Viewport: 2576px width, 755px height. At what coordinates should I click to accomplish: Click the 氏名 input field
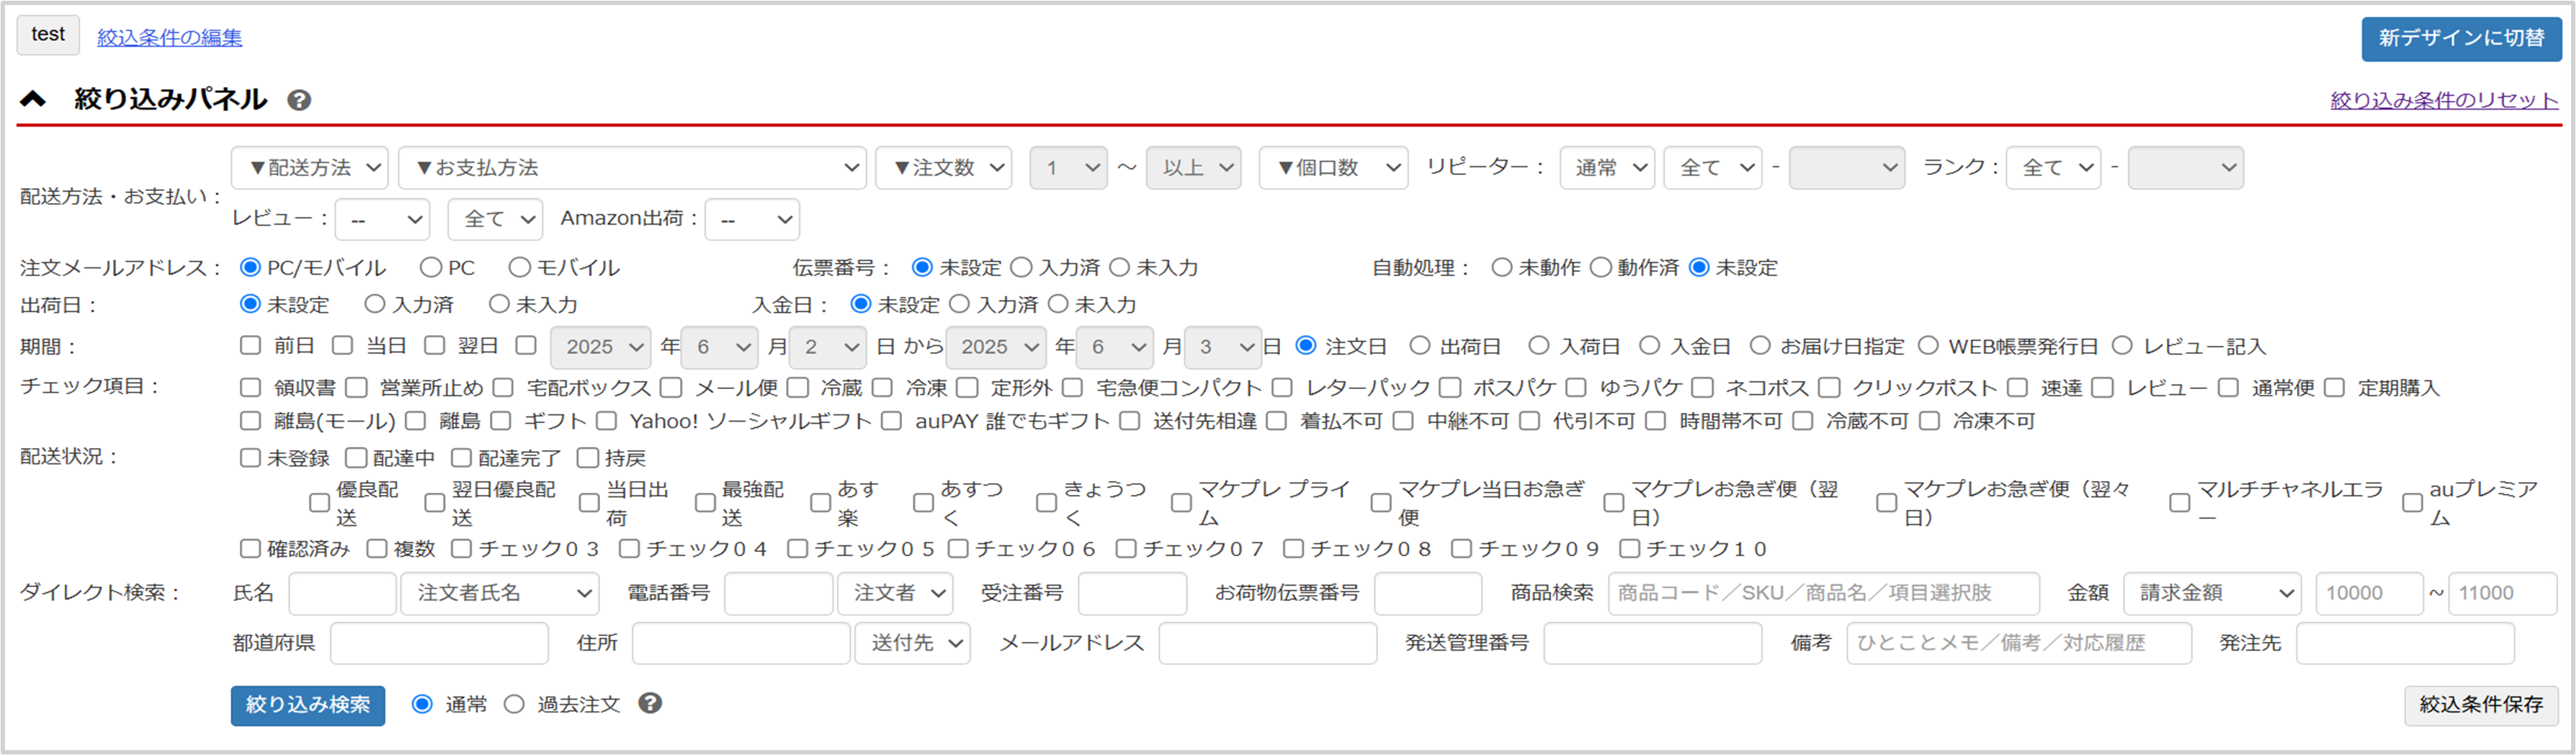(342, 593)
